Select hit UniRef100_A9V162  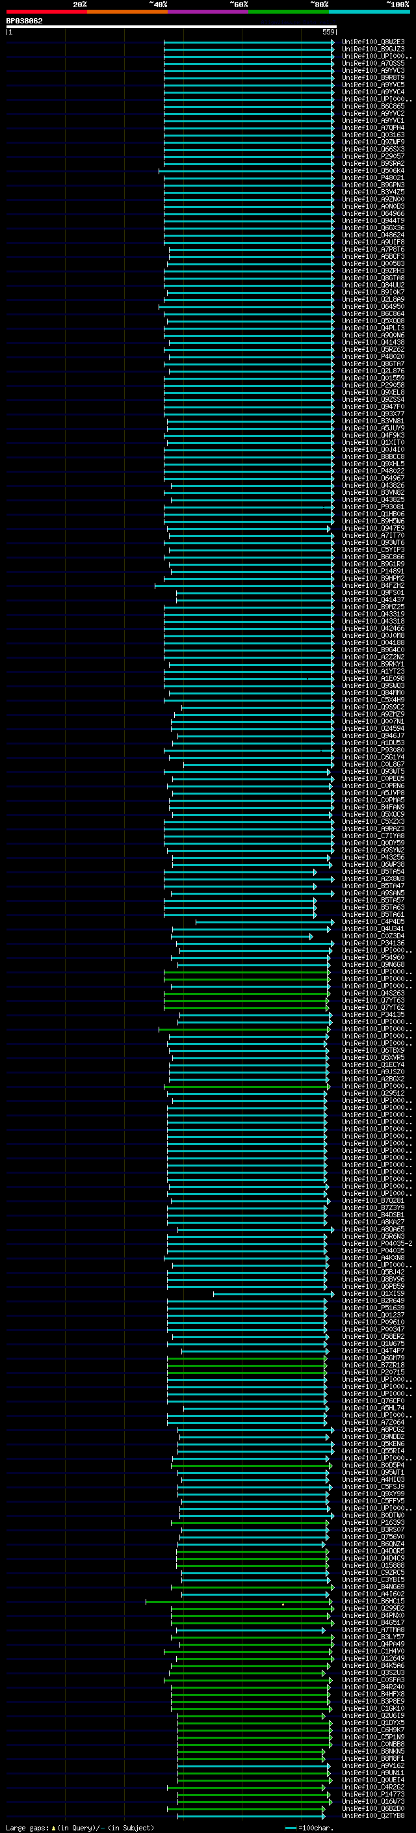373,1765
